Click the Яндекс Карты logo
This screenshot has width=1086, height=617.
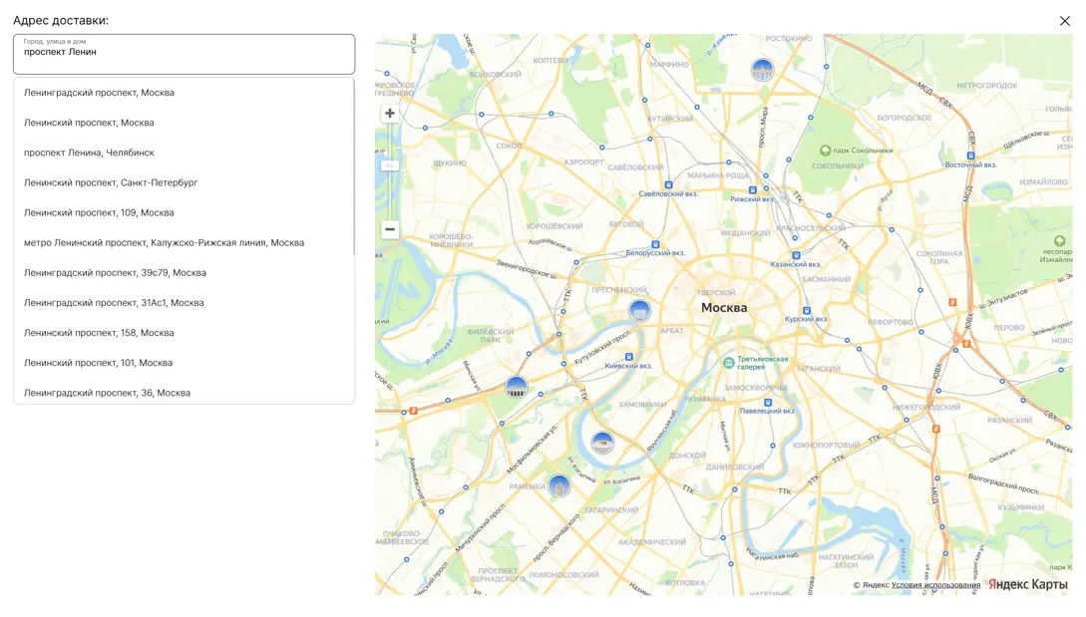pos(1027,584)
